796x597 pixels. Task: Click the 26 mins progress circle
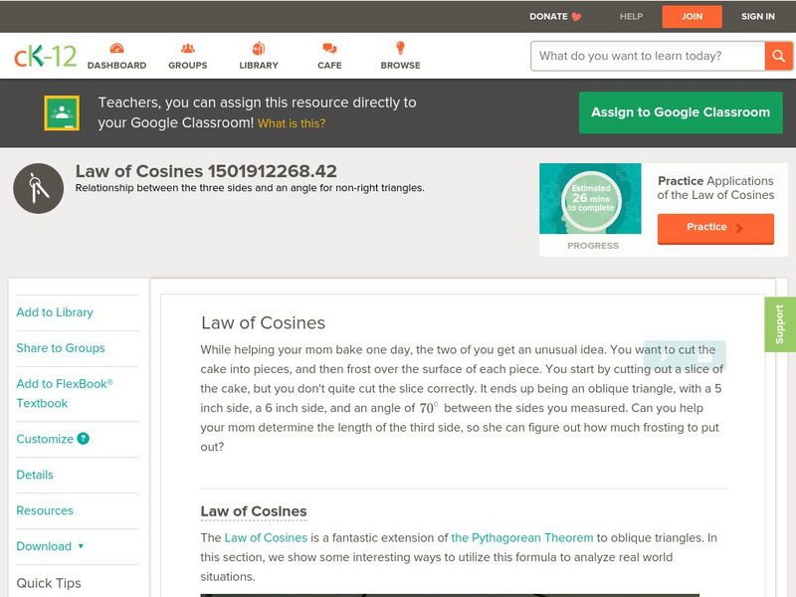(x=590, y=200)
